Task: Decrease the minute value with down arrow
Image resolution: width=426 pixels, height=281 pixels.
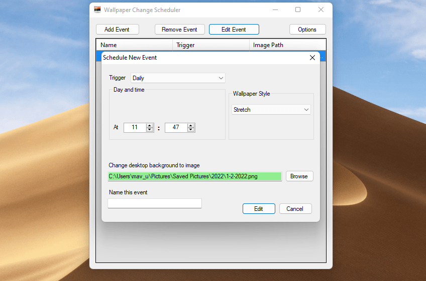Action: 191,130
